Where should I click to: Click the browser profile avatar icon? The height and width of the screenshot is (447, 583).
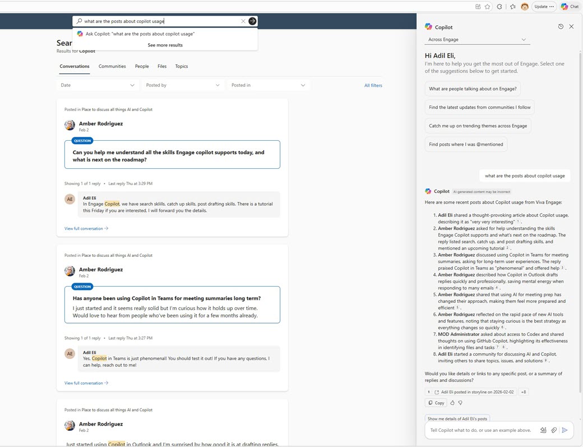coord(524,6)
